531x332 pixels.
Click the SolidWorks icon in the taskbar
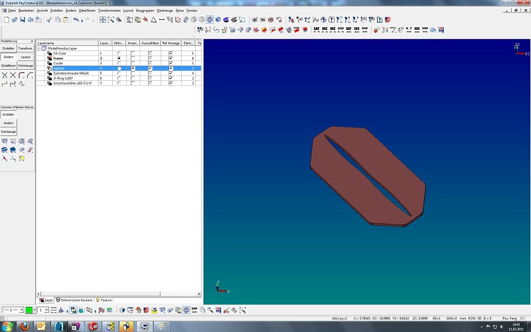click(93, 326)
